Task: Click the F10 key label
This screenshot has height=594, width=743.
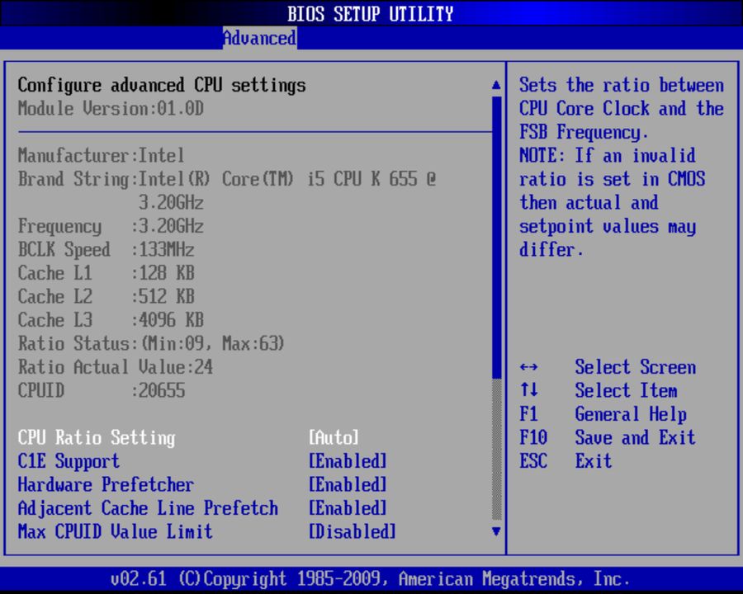Action: point(533,438)
